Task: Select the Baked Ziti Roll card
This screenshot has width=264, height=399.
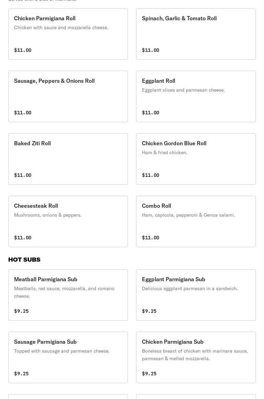Action: [68, 159]
